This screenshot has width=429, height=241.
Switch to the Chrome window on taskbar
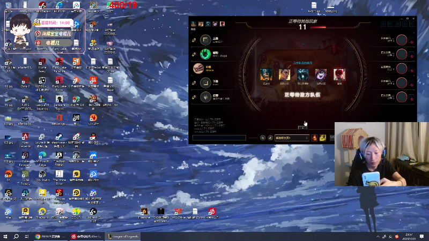pyautogui.click(x=51, y=236)
